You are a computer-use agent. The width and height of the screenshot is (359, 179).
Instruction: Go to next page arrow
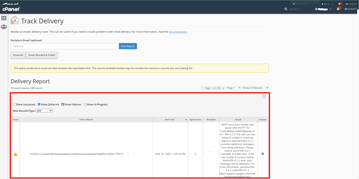coord(223,88)
